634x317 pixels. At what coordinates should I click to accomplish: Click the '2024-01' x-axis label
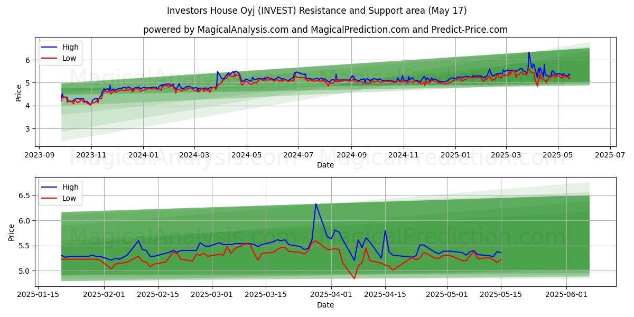(143, 155)
